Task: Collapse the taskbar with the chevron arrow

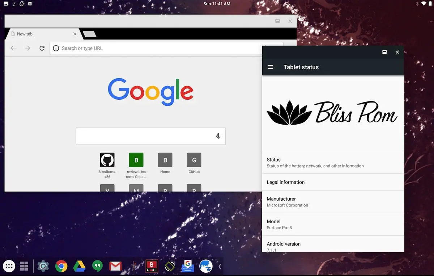Action: [220, 267]
